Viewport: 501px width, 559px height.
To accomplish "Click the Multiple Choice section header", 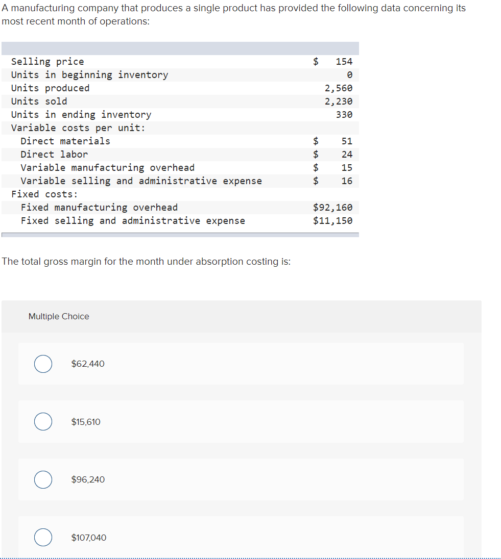I will tap(59, 316).
